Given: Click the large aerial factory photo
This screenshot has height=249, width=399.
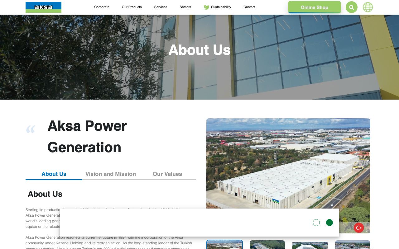Looking at the screenshot, I should (288, 176).
